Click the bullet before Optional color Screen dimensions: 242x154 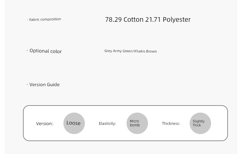(27, 51)
